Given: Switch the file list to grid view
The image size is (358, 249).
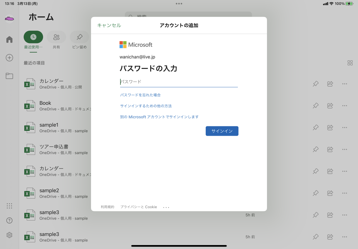Looking at the screenshot, I should point(350,63).
